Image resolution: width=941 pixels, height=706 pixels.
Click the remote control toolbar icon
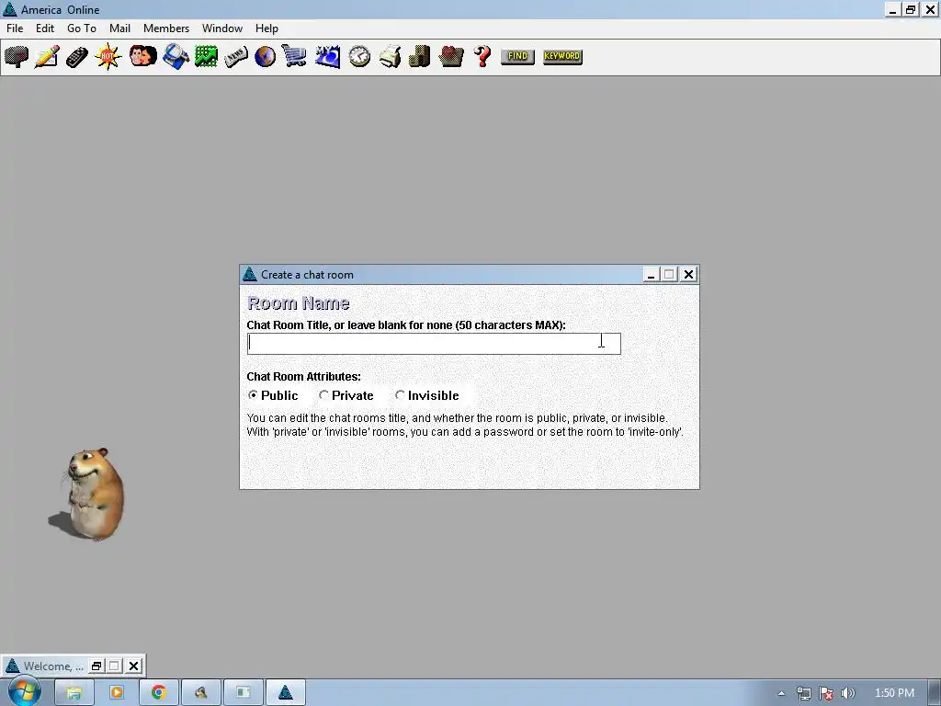[x=77, y=57]
